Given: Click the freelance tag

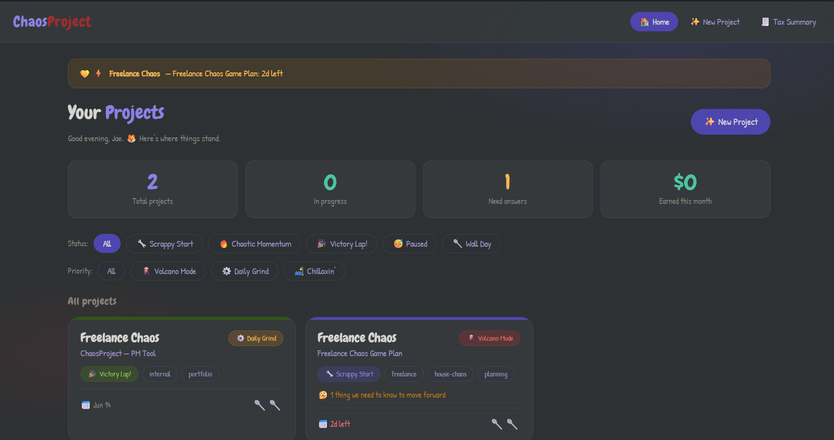Looking at the screenshot, I should pos(404,374).
